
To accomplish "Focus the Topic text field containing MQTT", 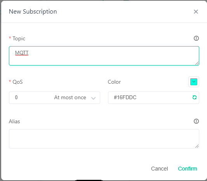I will [104, 56].
